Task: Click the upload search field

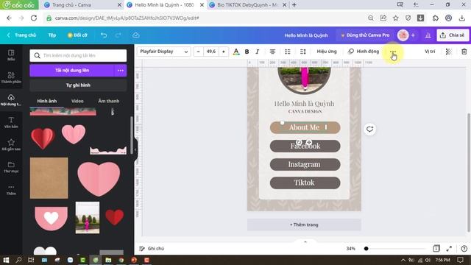Action: click(78, 56)
